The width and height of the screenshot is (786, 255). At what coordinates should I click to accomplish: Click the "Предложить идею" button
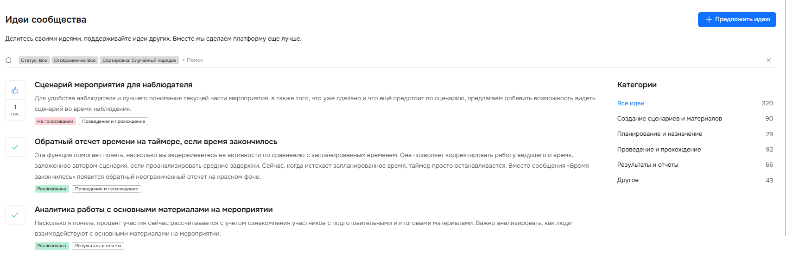(737, 19)
